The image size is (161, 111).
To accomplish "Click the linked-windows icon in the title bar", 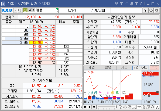I will click(116, 4).
